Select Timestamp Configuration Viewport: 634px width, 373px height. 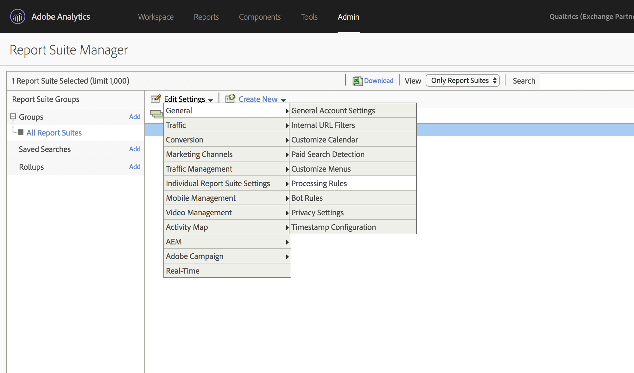[x=333, y=227]
